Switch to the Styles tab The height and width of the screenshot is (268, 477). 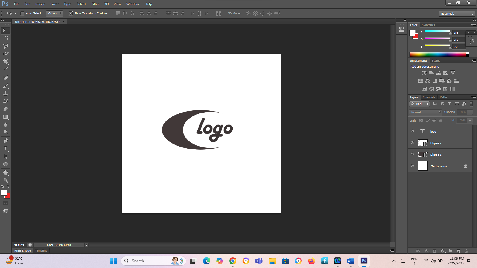[x=436, y=60]
